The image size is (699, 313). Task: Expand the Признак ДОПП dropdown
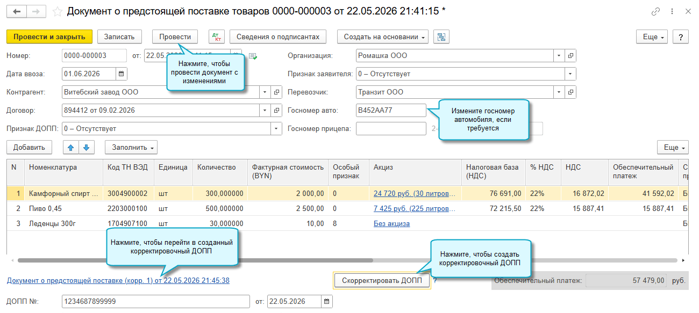coord(276,129)
